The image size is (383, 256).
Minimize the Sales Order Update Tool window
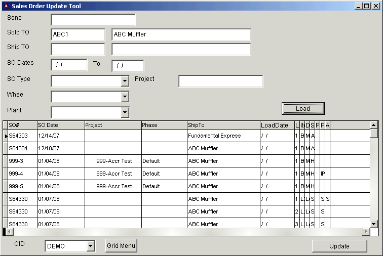tap(359, 6)
